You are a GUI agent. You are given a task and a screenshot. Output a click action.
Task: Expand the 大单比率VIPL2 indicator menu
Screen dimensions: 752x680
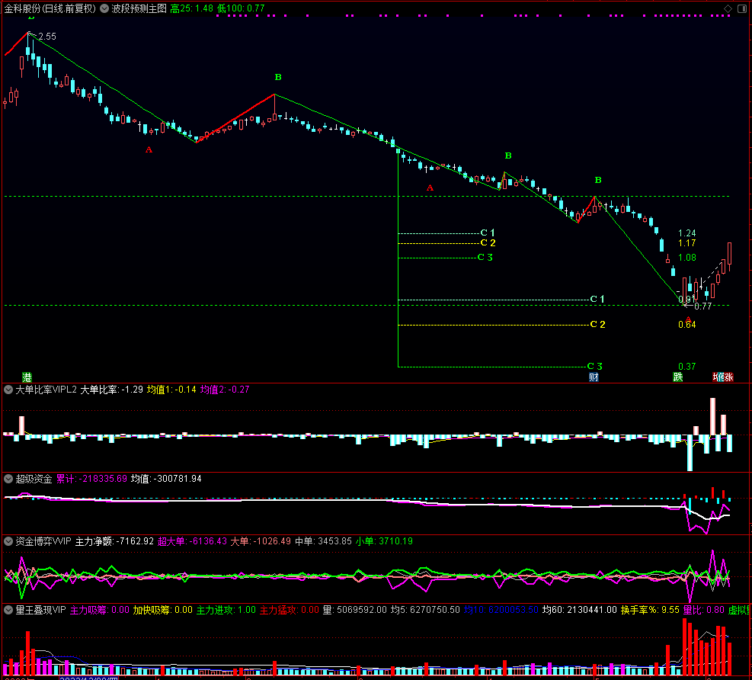(8, 390)
